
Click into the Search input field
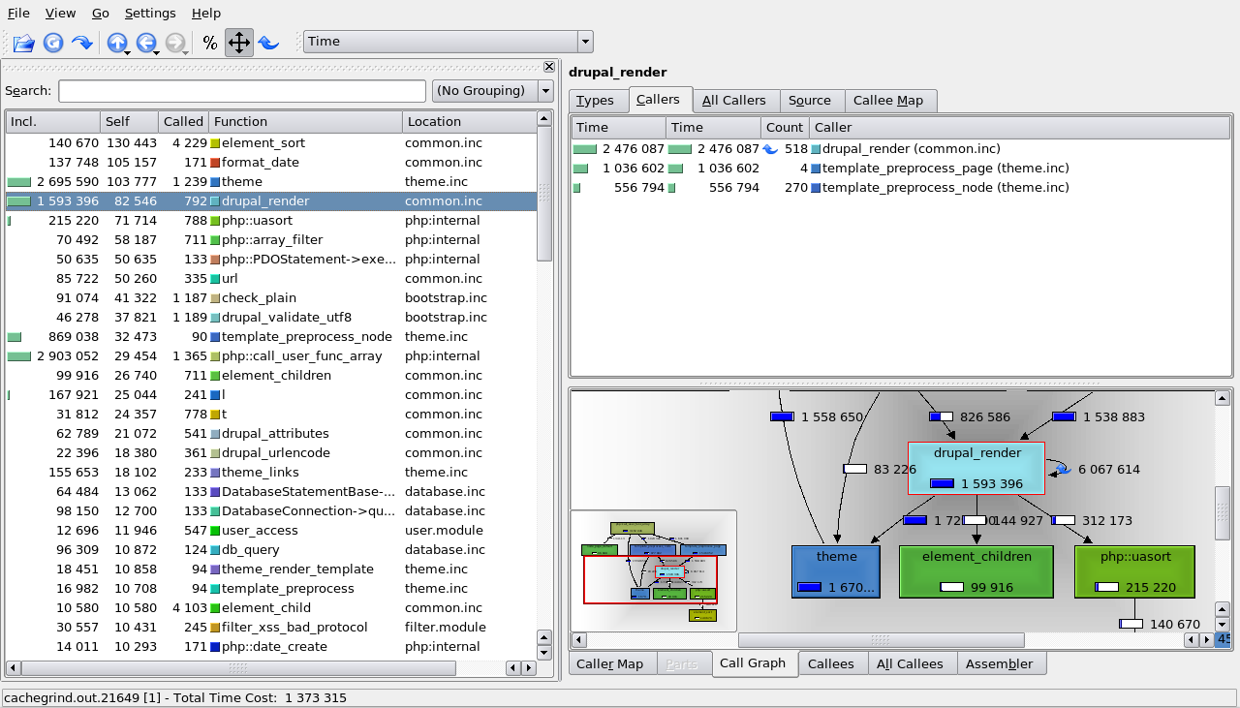pyautogui.click(x=242, y=91)
